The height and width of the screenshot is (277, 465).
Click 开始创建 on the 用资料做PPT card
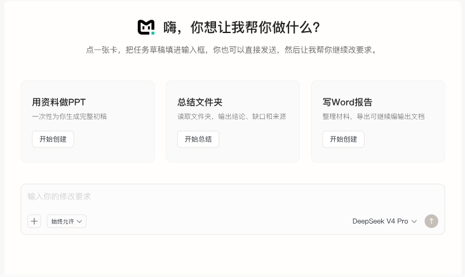tap(53, 139)
